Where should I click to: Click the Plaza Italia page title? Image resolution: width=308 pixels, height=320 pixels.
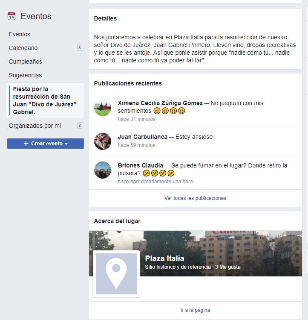pos(164,258)
